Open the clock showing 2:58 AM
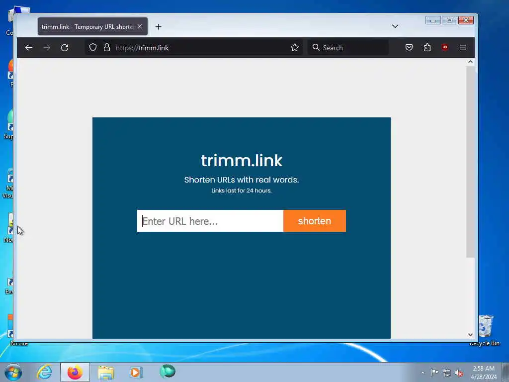Viewport: 509px width, 382px height. tap(484, 373)
